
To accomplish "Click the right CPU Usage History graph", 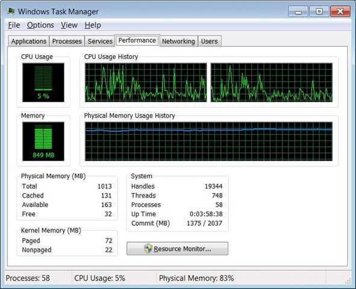I will pyautogui.click(x=272, y=82).
